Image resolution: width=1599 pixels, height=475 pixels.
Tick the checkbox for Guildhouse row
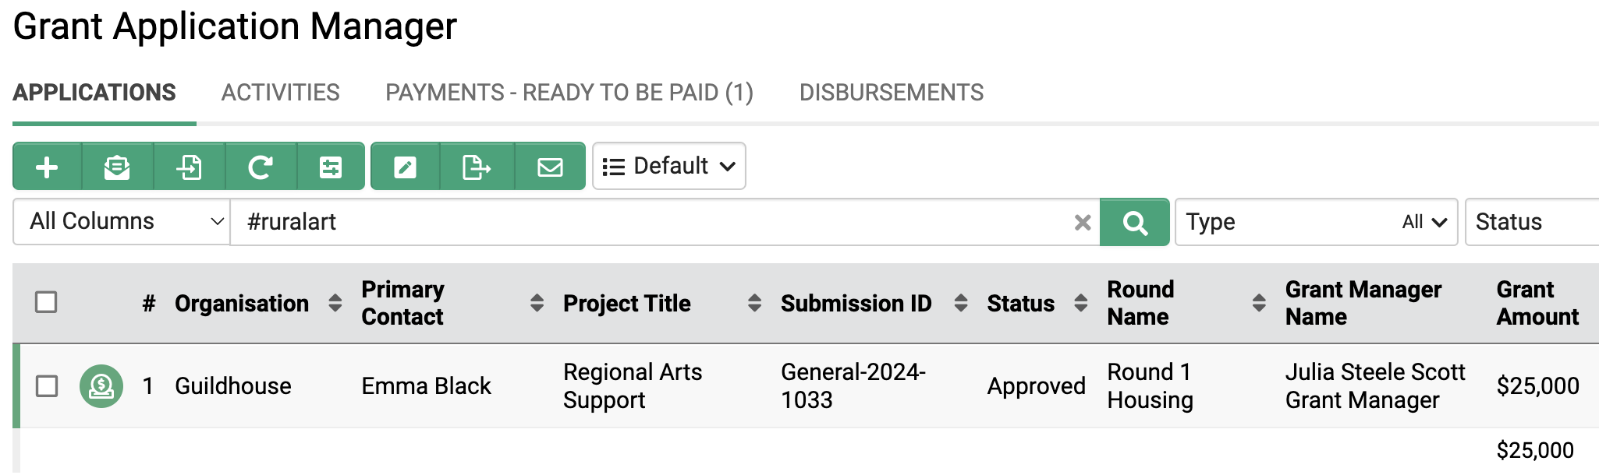point(47,386)
